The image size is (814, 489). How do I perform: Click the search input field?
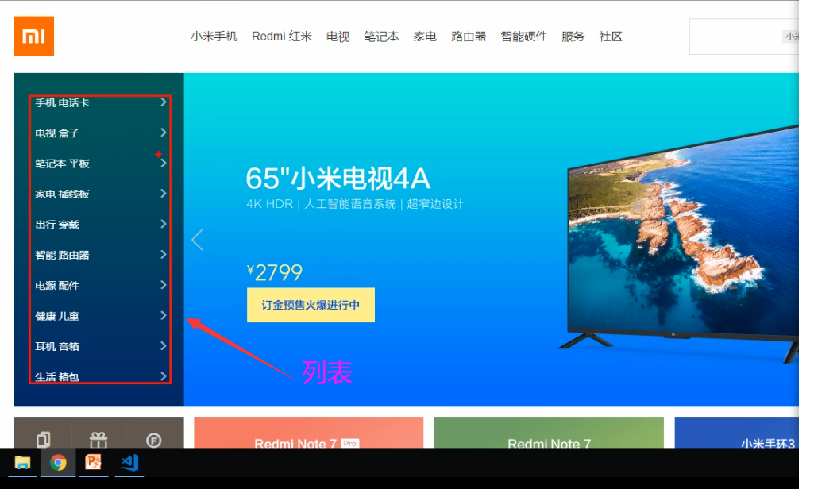(744, 37)
